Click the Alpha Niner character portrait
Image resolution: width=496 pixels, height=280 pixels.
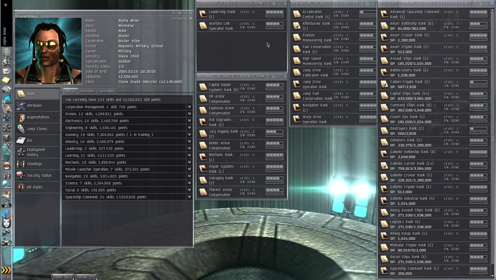(48, 51)
